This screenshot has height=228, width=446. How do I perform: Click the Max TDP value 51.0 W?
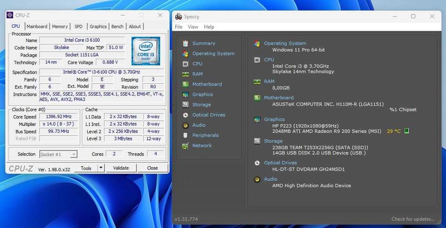tap(116, 47)
